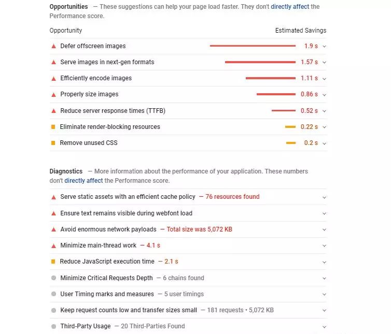Click the Estimated Savings column header
Image resolution: width=391 pixels, height=334 pixels.
300,31
